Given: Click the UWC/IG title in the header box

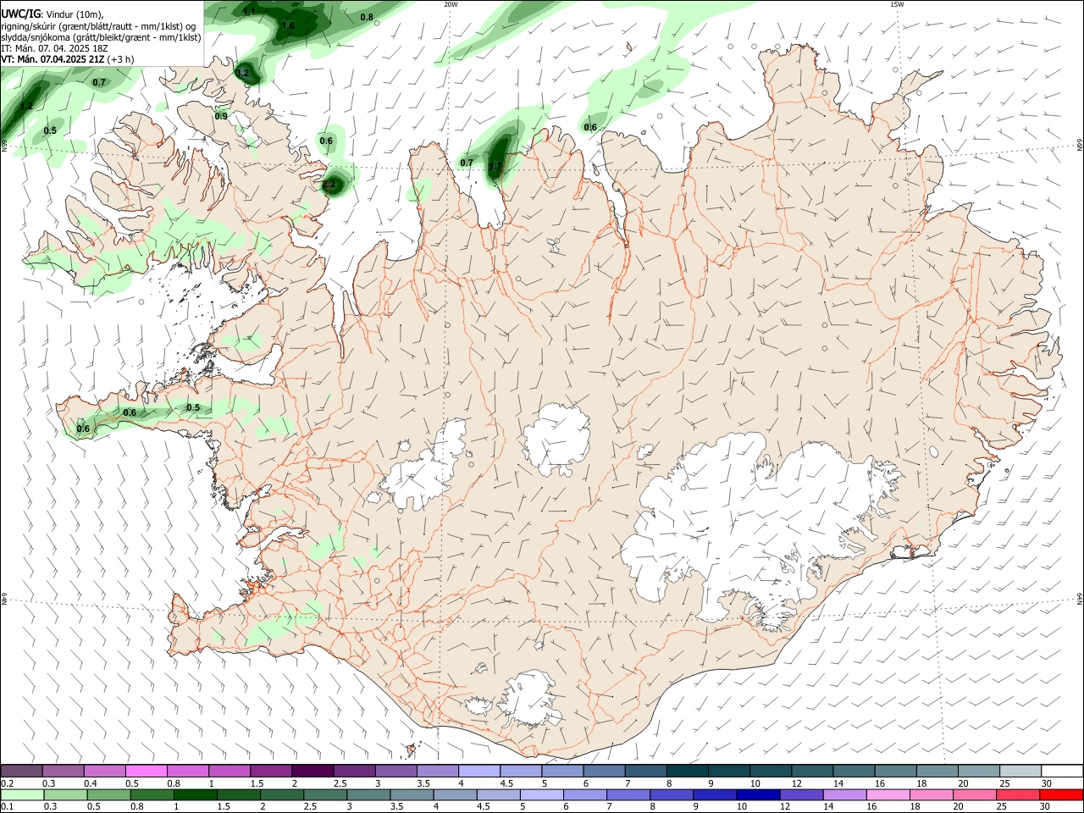Looking at the screenshot, I should click(20, 14).
